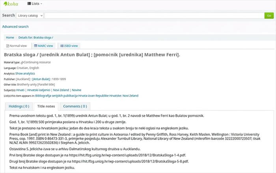Open the Bibliografija serijskih publikacija list link

[x=87, y=96]
